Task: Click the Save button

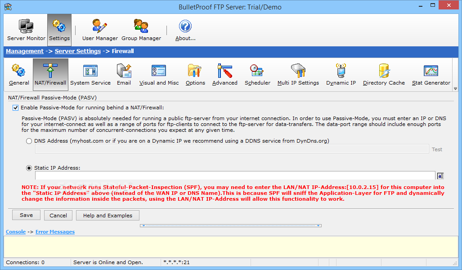Action: tap(26, 215)
